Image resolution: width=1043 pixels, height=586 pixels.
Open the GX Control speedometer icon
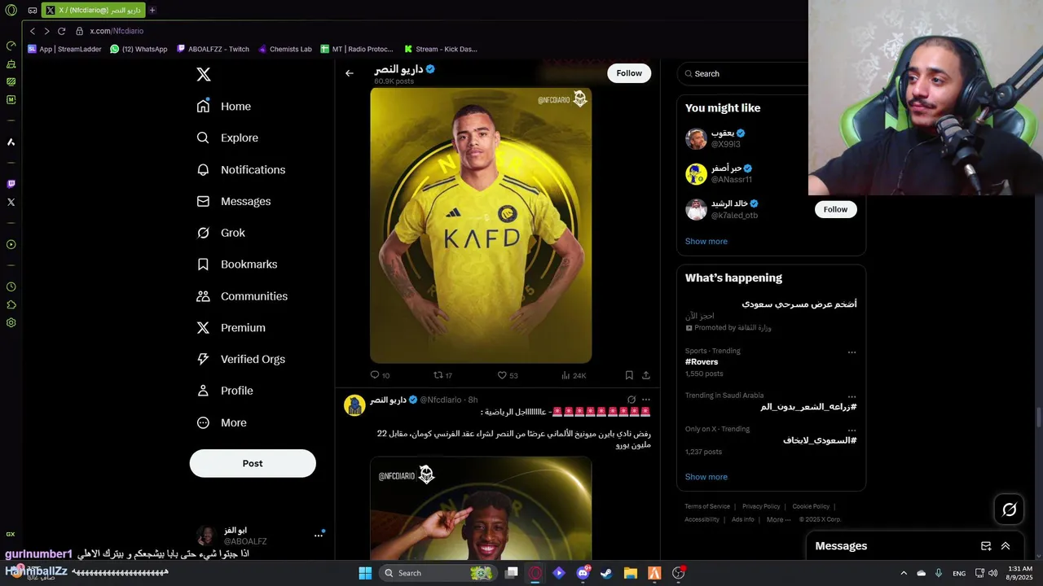11,46
